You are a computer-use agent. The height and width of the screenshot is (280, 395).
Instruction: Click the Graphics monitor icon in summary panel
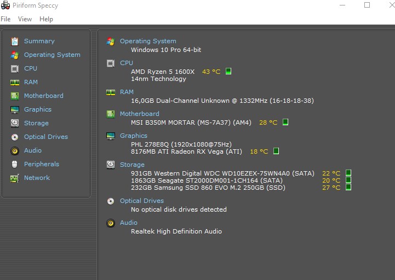pos(111,136)
